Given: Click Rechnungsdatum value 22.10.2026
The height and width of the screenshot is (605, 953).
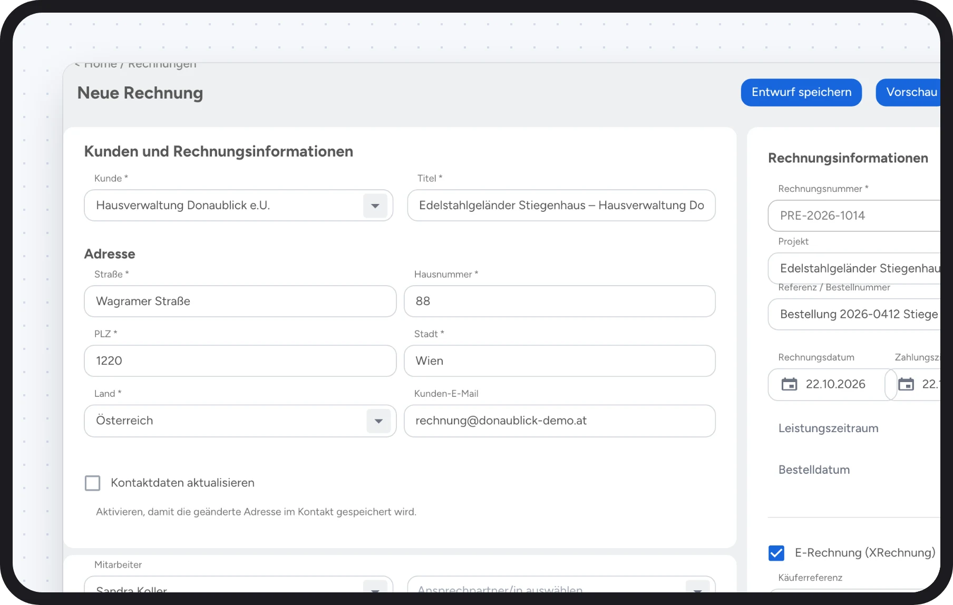Looking at the screenshot, I should point(835,384).
